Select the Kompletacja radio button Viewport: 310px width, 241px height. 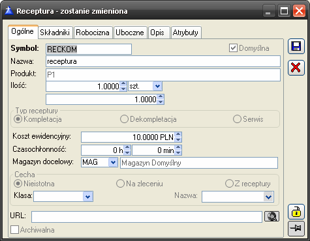(18, 119)
